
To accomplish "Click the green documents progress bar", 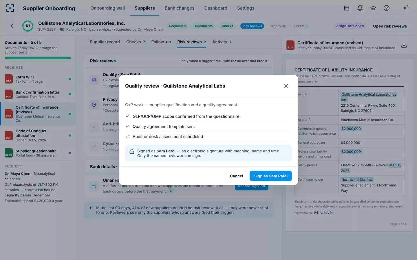I will click(38, 58).
